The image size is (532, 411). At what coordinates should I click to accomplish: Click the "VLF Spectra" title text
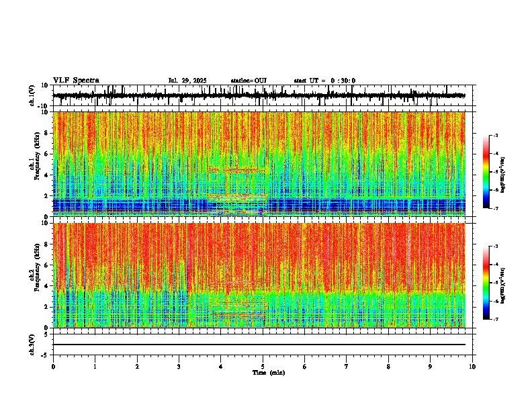click(x=76, y=81)
